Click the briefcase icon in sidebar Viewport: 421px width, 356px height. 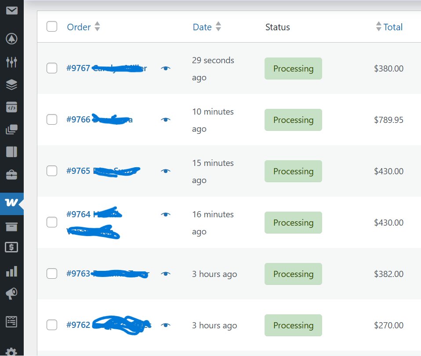coord(12,175)
